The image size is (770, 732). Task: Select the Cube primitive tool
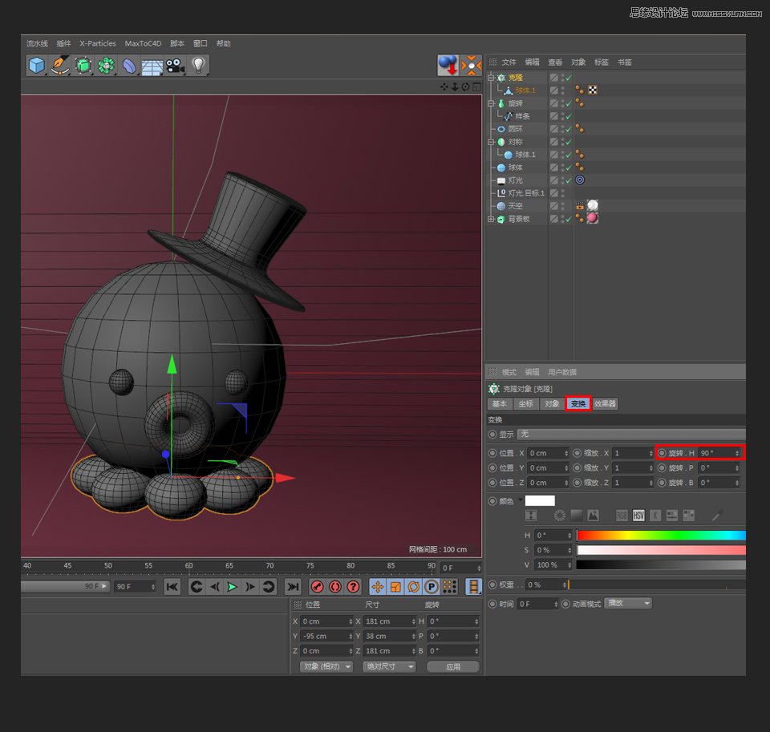[37, 66]
